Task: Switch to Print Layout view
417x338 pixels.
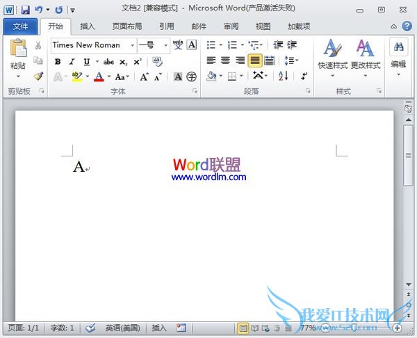Action: click(x=243, y=328)
